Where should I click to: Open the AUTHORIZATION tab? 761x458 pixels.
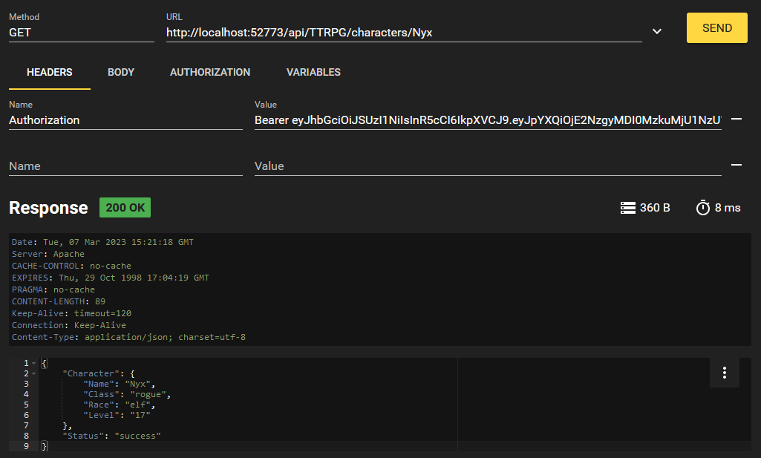click(210, 72)
